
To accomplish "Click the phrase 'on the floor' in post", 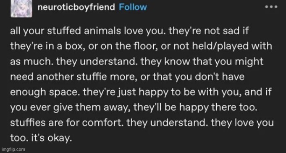I will point(130,46).
